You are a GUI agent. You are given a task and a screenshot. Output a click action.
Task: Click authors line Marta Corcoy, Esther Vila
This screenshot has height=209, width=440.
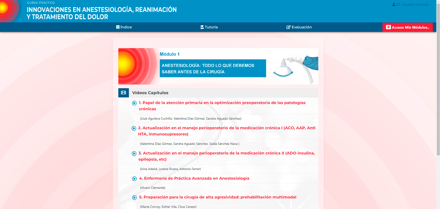click(168, 207)
